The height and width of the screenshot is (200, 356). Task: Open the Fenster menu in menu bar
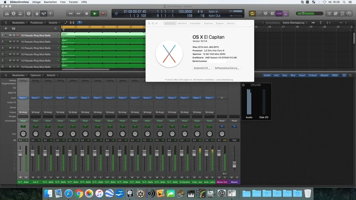pyautogui.click(x=73, y=2)
